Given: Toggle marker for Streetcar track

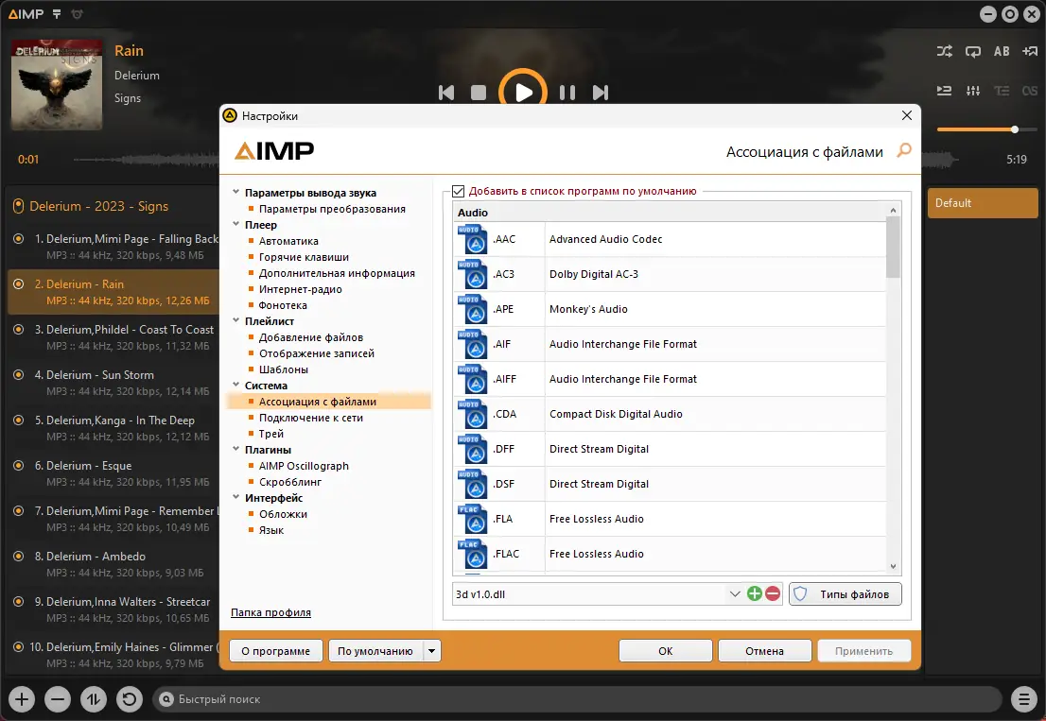Looking at the screenshot, I should click(19, 601).
